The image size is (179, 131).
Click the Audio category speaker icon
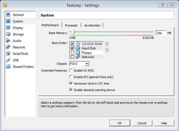(8, 41)
